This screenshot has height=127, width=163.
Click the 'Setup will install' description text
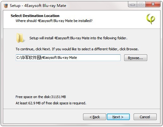click(78, 38)
